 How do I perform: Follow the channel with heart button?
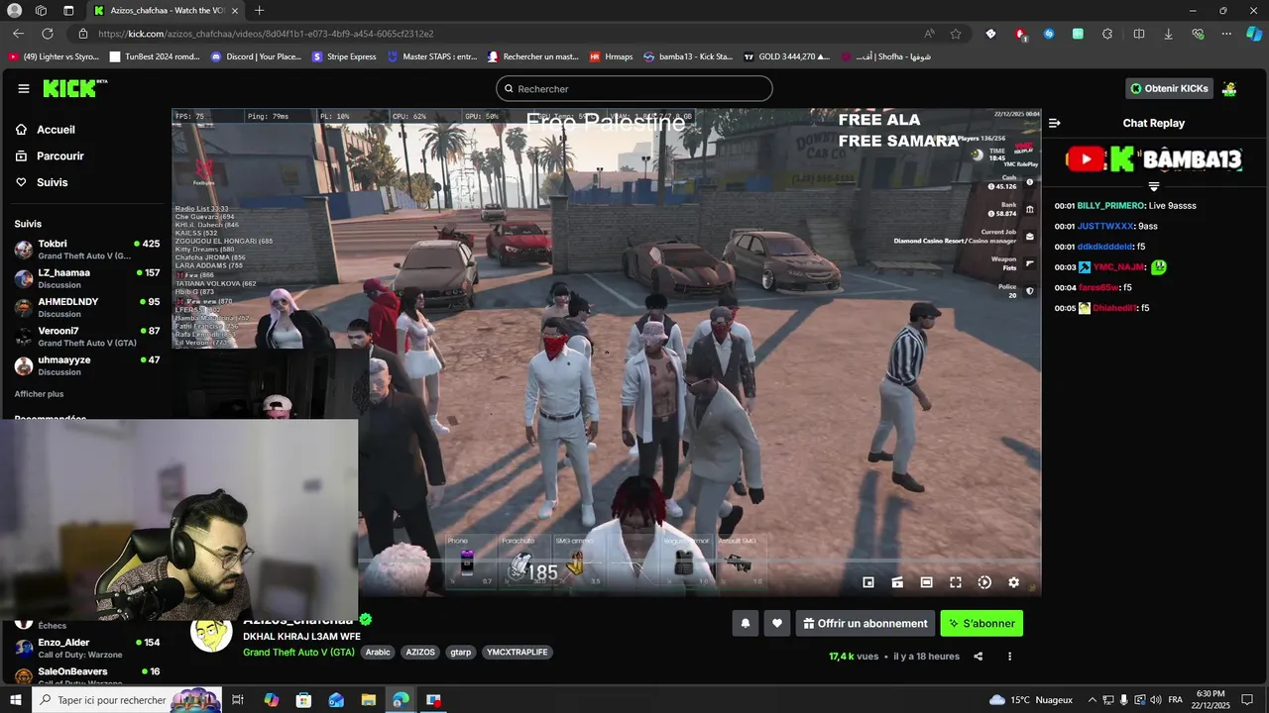777,624
